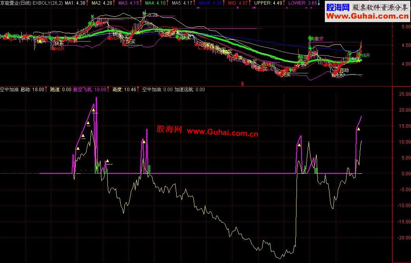Click the 0.00 indicator axis label
This screenshot has width=411, height=263.
click(x=406, y=174)
